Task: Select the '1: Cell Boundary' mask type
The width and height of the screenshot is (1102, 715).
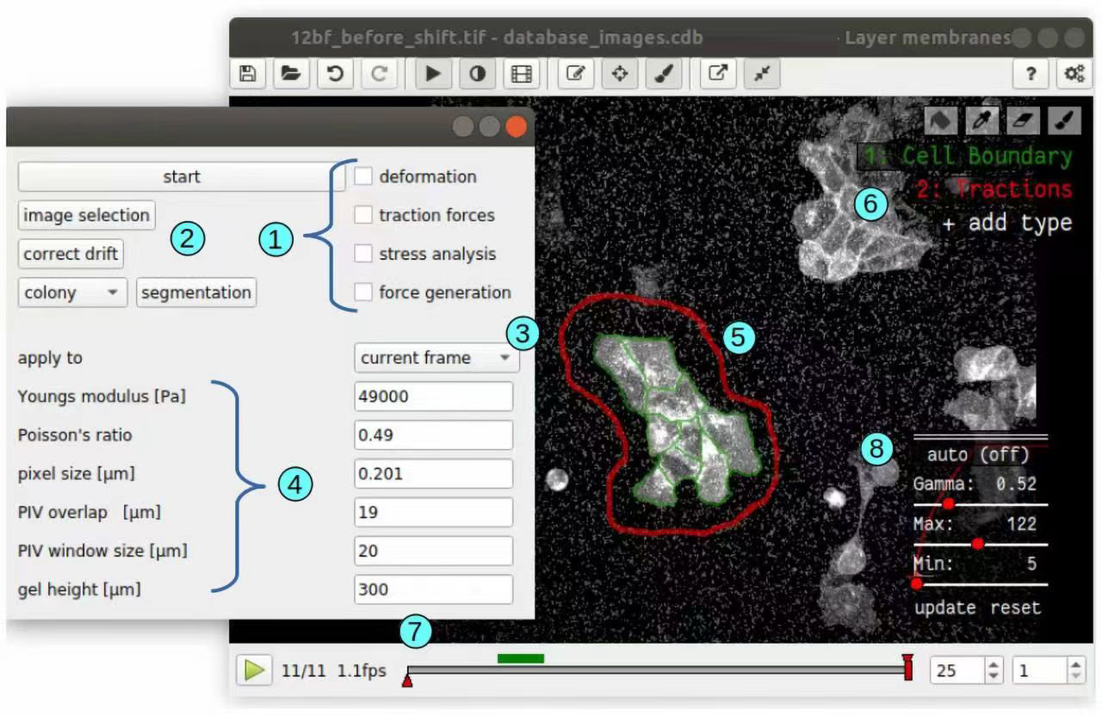Action: click(968, 157)
